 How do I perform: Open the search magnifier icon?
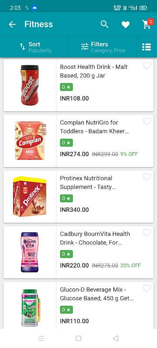coord(105,24)
